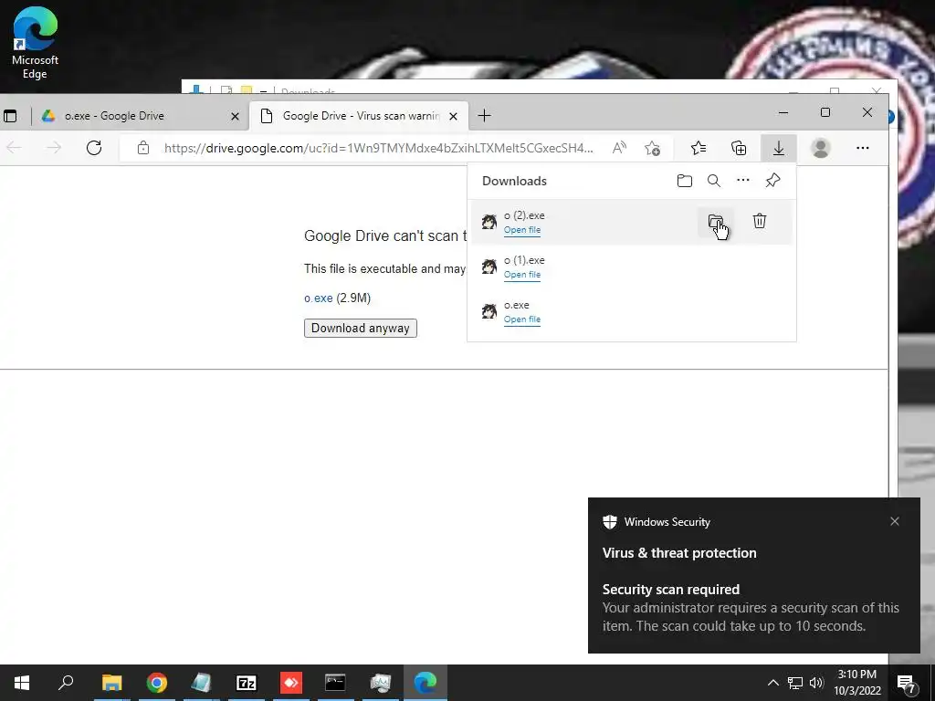This screenshot has height=701, width=935.
Task: Open the Microsoft Edge desktop shortcut
Action: tap(35, 43)
